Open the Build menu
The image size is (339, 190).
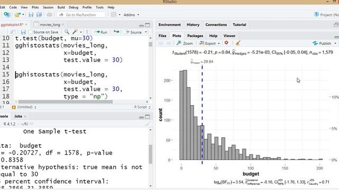(61, 7)
